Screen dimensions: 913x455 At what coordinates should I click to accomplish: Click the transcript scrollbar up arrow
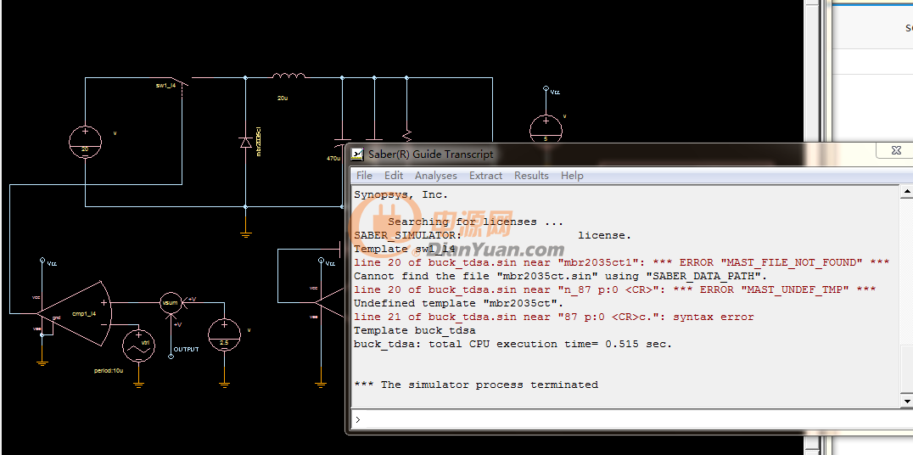coord(906,190)
